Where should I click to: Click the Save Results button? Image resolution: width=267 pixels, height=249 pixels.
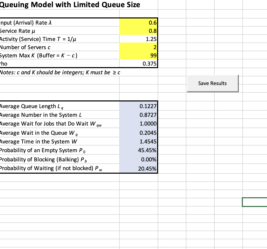click(213, 83)
